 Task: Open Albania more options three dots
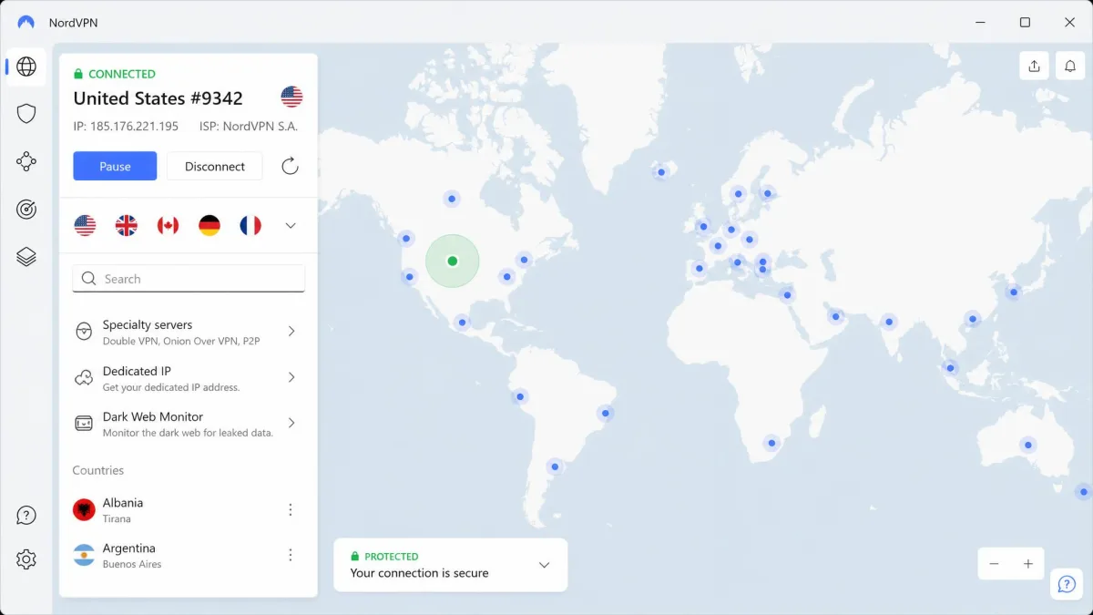pos(291,510)
